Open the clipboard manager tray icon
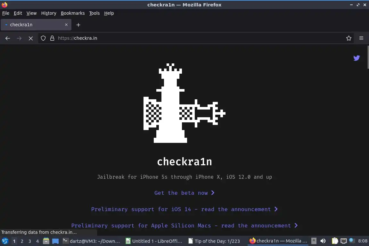 click(335, 241)
